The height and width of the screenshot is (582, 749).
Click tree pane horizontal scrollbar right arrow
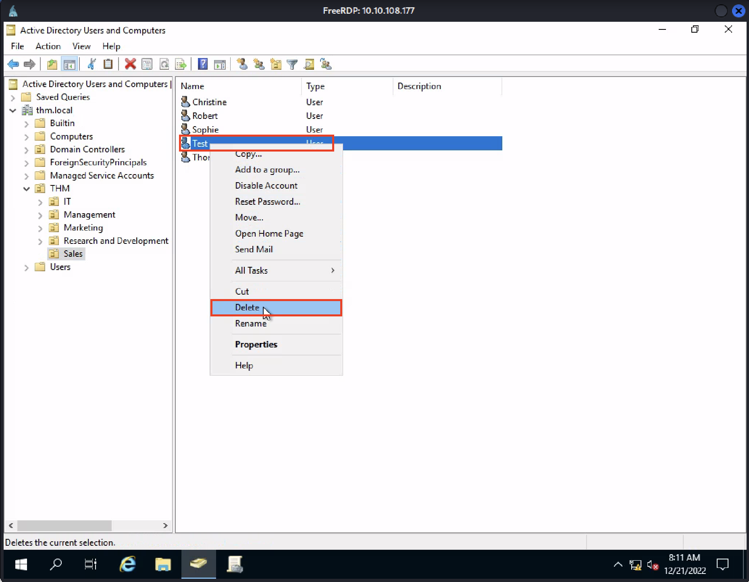pos(165,526)
